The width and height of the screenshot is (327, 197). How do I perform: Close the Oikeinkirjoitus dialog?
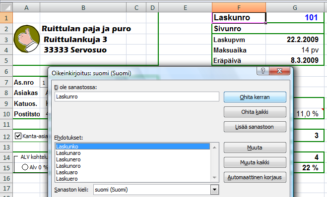tap(279, 71)
